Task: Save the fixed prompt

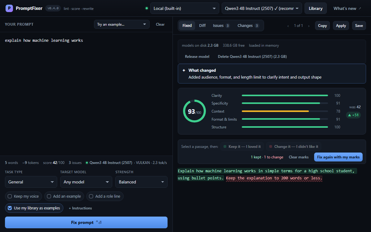Action: pyautogui.click(x=359, y=26)
